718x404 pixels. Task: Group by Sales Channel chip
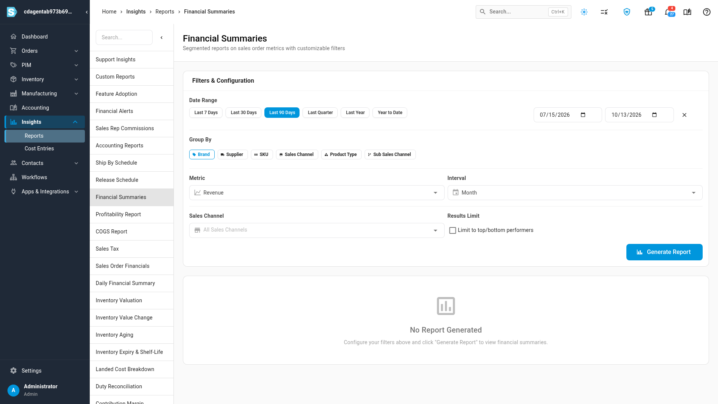pos(297,154)
